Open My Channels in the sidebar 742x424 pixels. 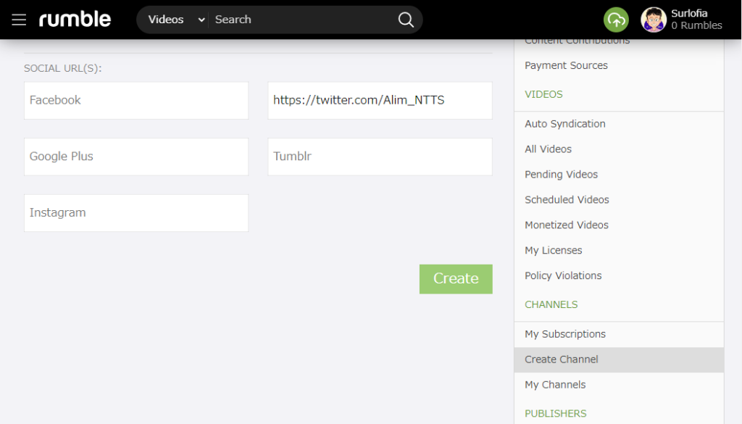click(555, 385)
